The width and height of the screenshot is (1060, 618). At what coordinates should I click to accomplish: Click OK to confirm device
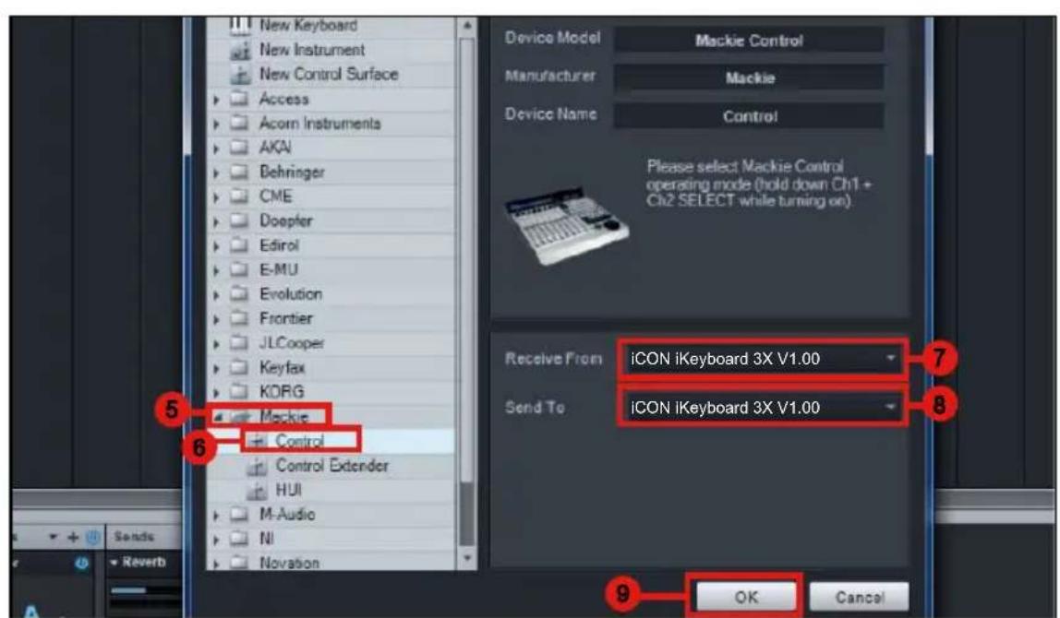[746, 597]
